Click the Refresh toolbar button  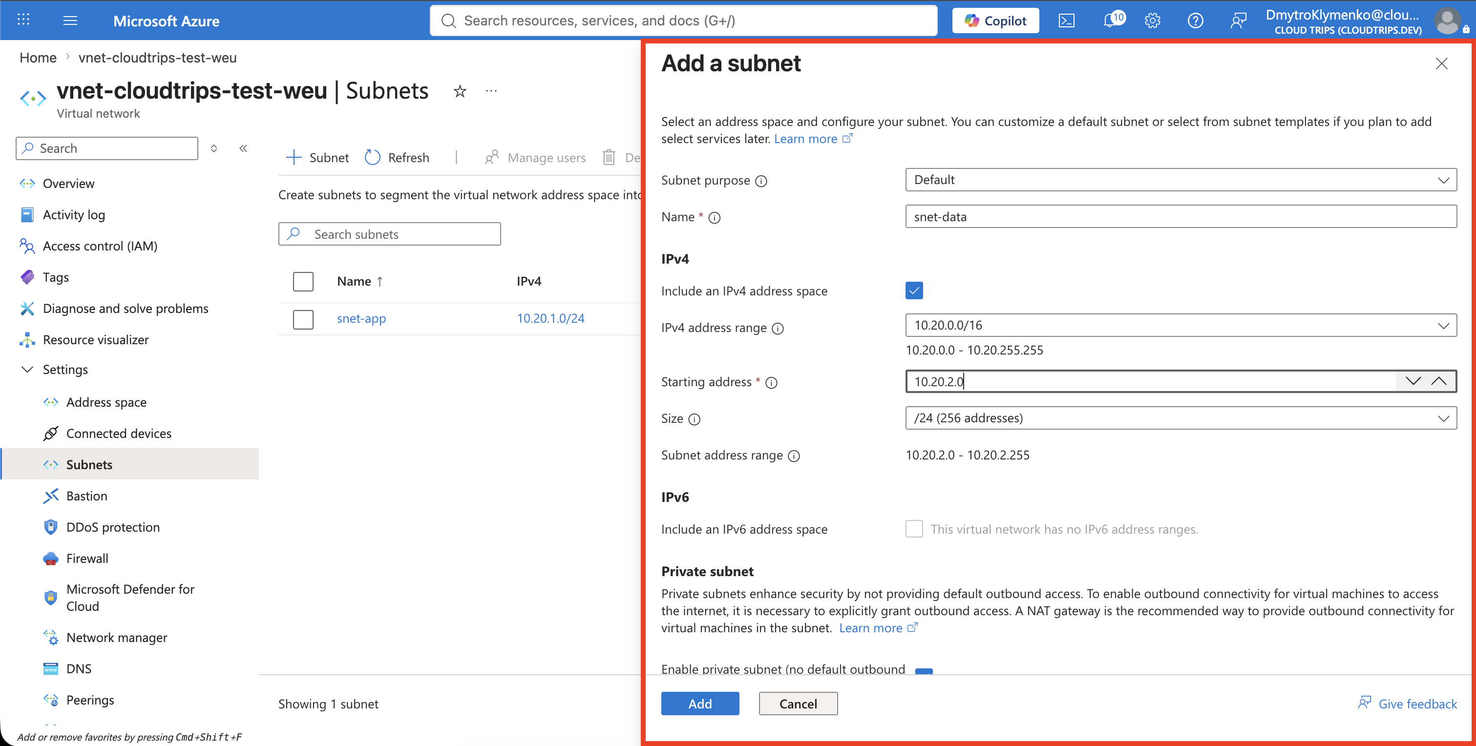397,158
